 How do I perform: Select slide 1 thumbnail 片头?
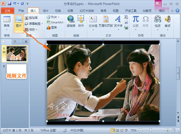(17, 54)
